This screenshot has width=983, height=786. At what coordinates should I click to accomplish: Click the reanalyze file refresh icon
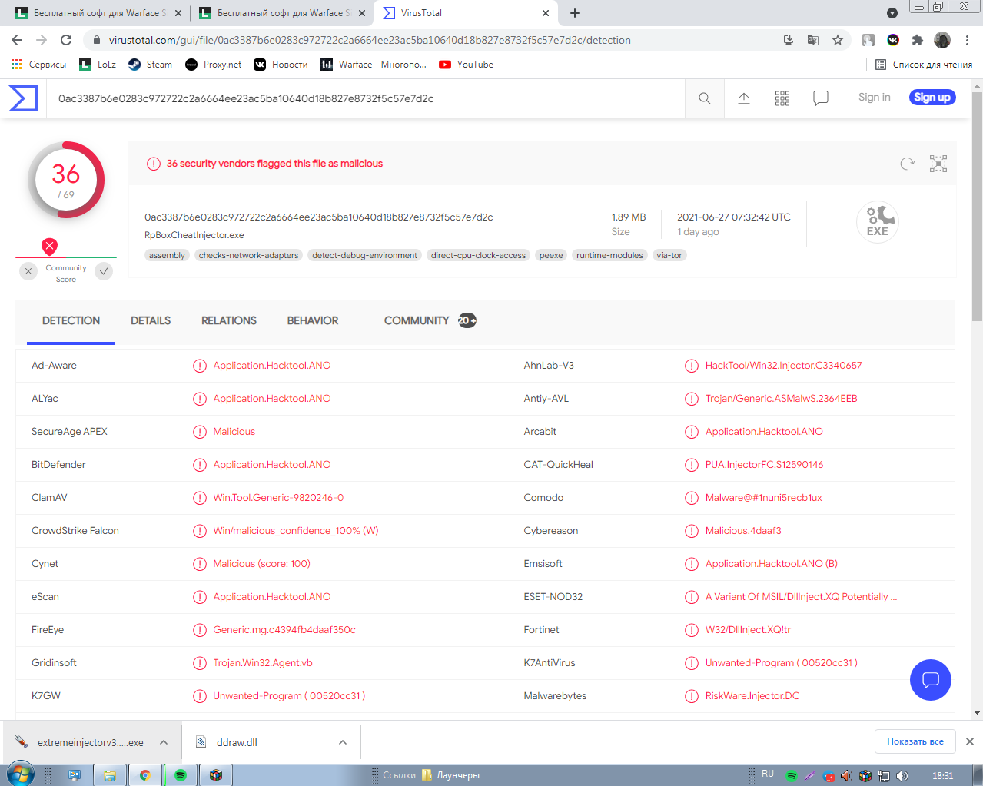coord(907,164)
